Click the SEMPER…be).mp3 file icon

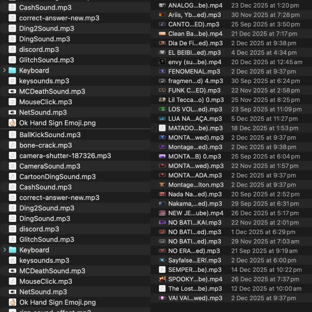point(162,270)
